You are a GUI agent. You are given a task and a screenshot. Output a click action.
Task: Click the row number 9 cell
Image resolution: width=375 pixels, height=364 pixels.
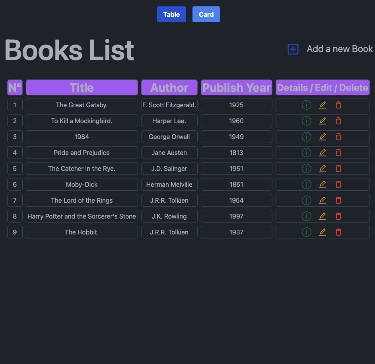[15, 232]
